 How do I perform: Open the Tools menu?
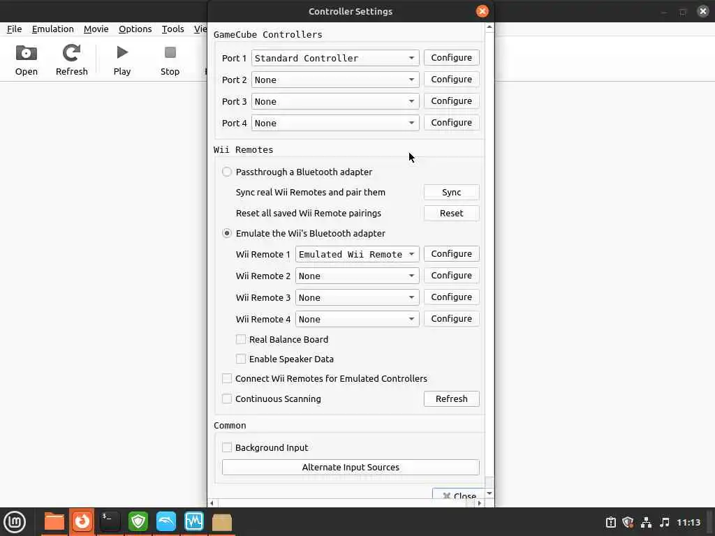pyautogui.click(x=173, y=29)
